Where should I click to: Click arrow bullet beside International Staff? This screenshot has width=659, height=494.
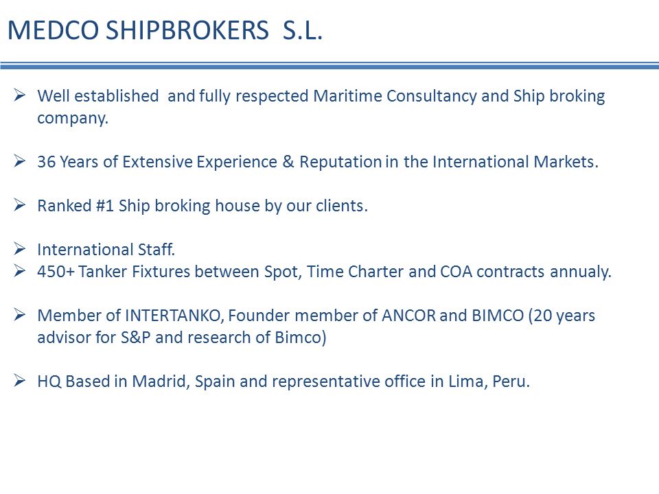click(19, 248)
